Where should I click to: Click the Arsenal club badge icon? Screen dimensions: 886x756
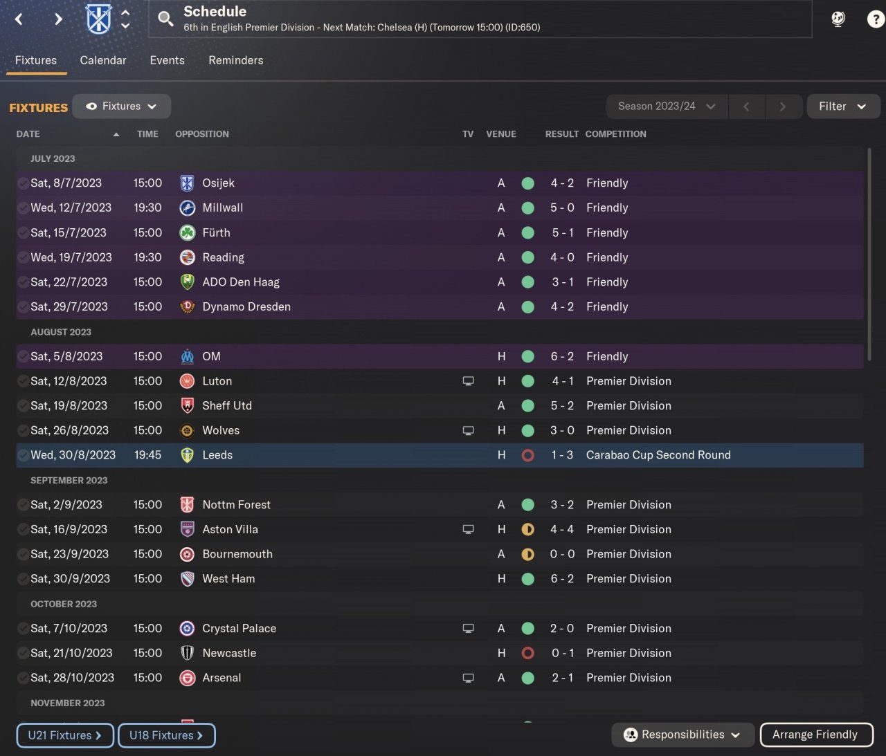[x=187, y=678]
